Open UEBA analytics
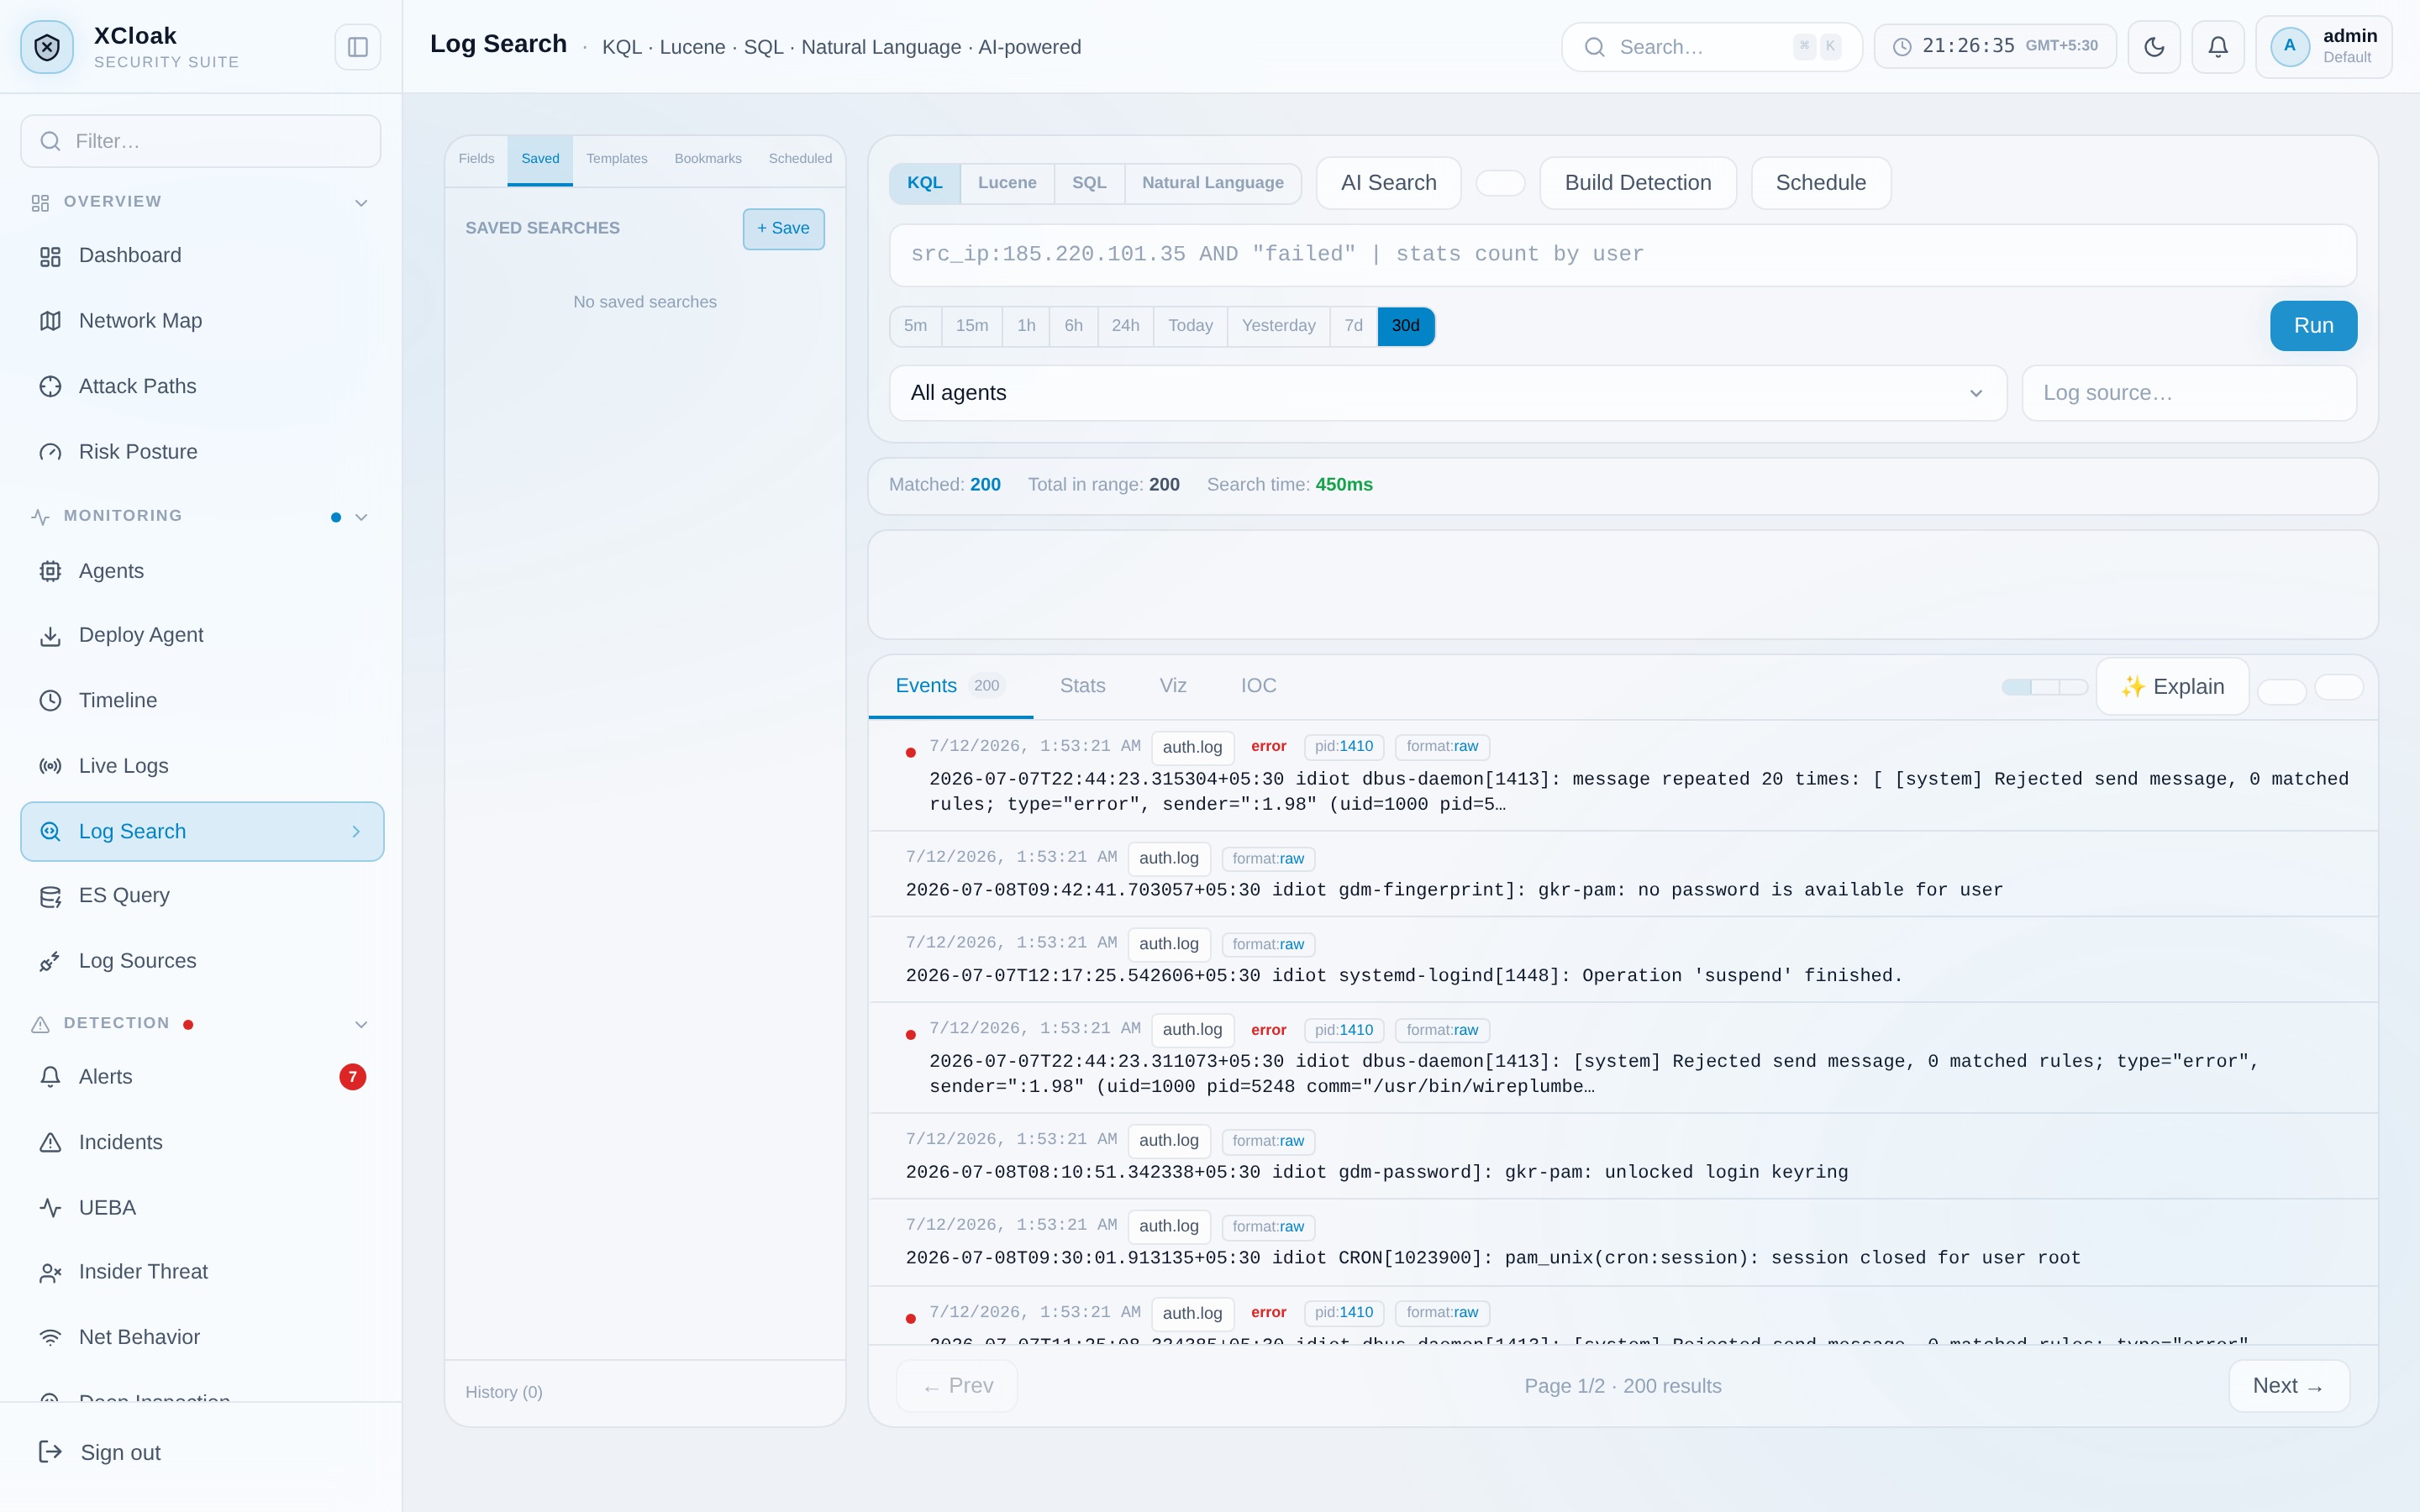Viewport: 2420px width, 1512px height. pyautogui.click(x=201, y=1208)
